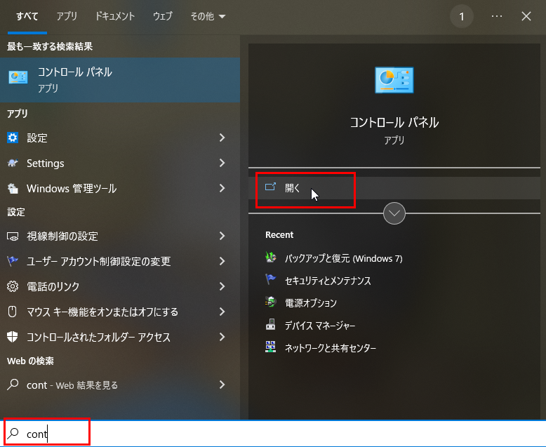Select コントロールされたフォルダー アクセス result
Screen dimensions: 546x447
coord(120,337)
